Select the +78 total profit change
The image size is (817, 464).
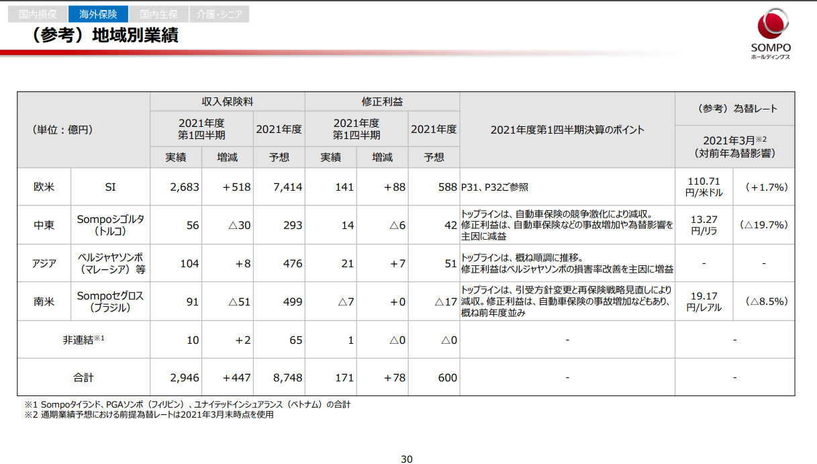tap(395, 377)
